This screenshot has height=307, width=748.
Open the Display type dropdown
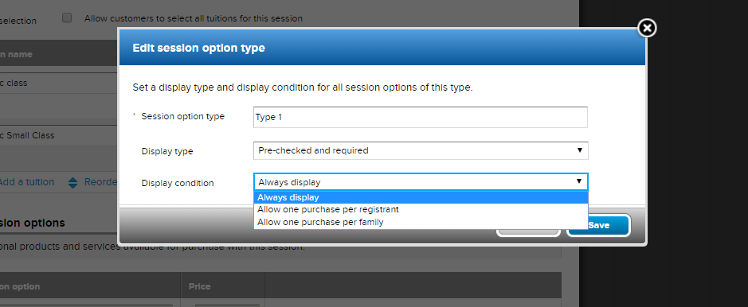click(421, 150)
